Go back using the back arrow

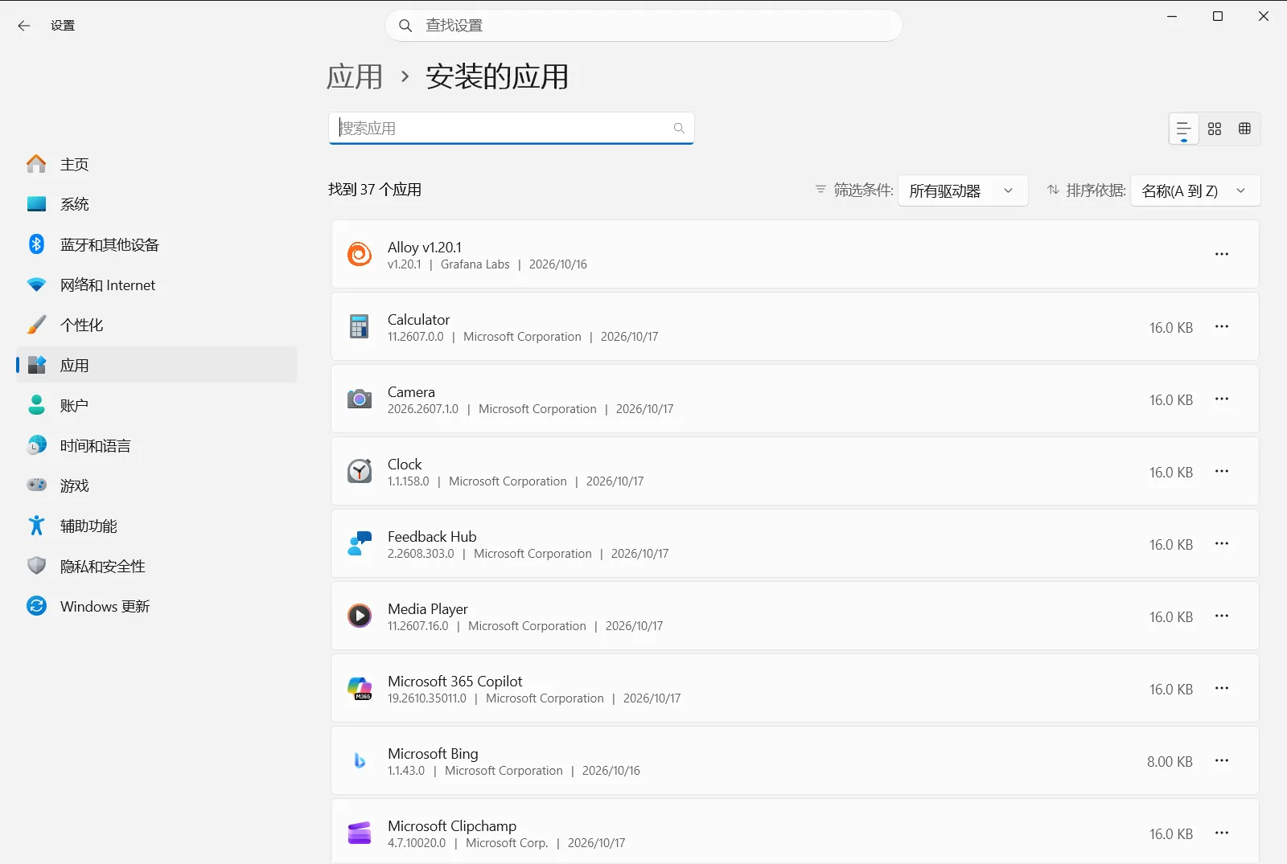pyautogui.click(x=24, y=26)
